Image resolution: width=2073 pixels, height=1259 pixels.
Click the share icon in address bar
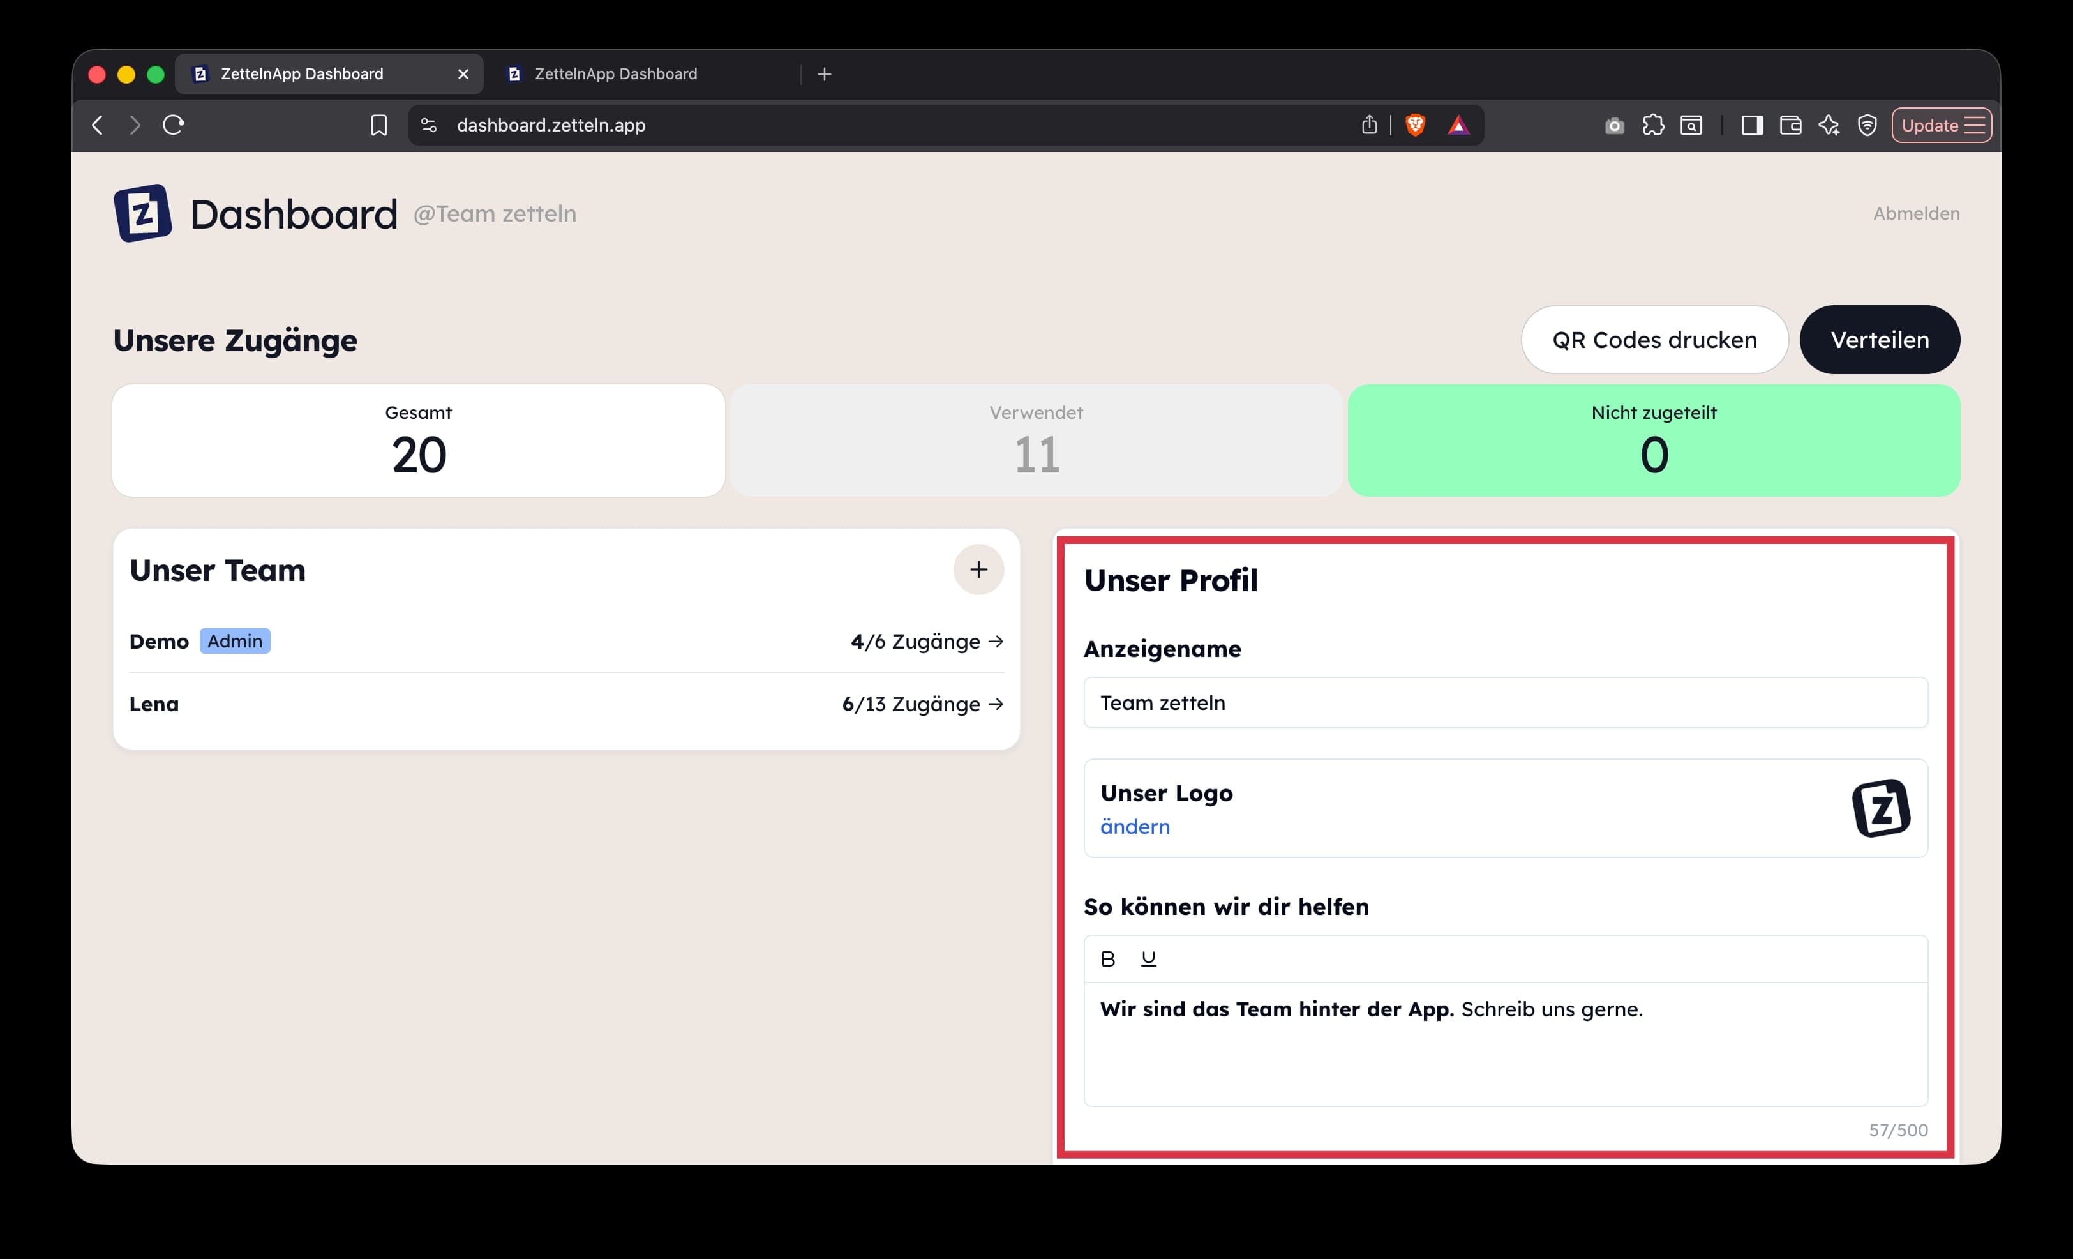coord(1370,125)
